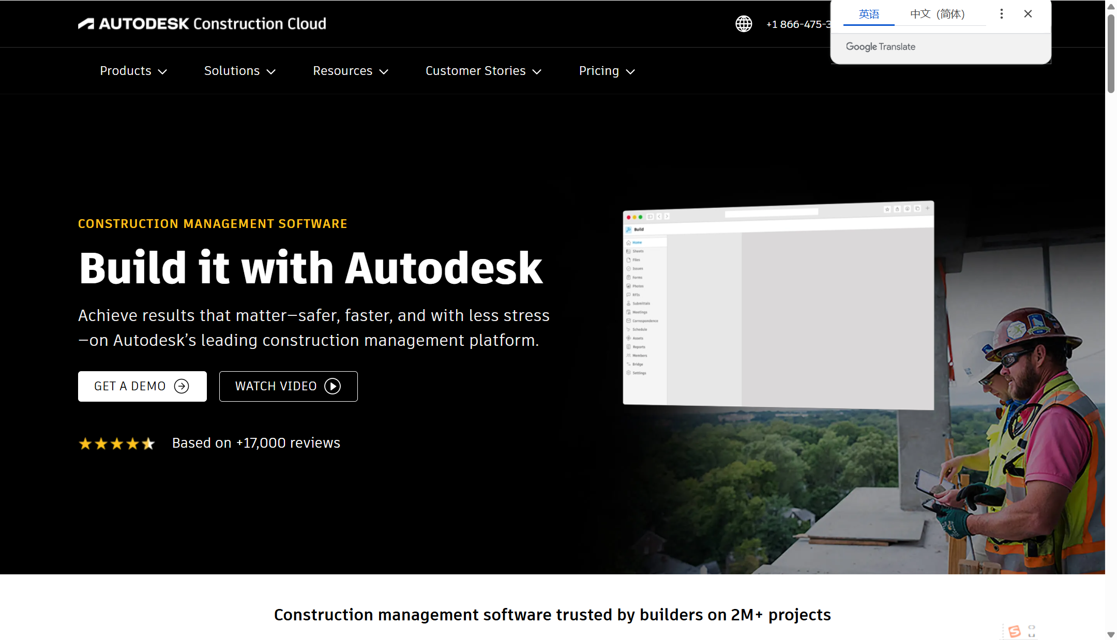Open the Resources dropdown

click(350, 71)
